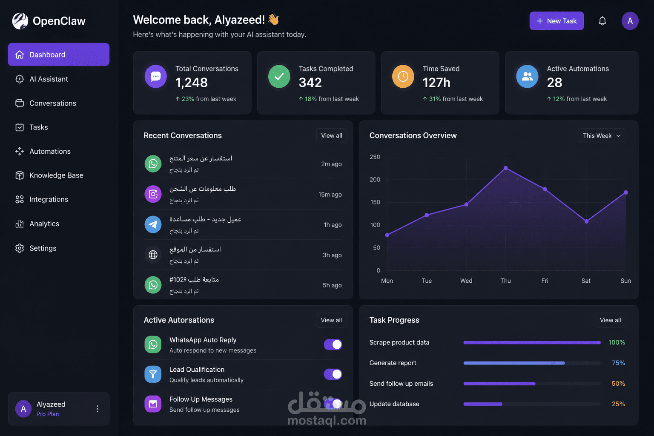
Task: View all Active Automations
Action: click(x=331, y=320)
